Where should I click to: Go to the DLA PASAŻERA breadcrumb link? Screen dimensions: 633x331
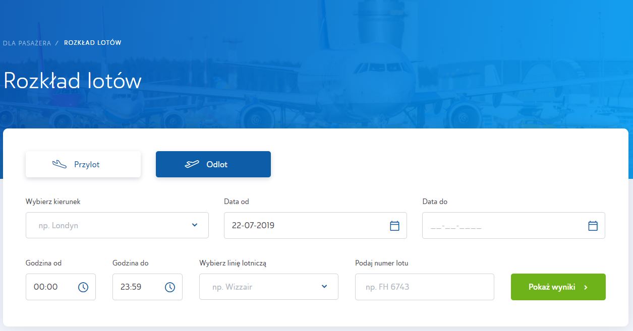click(x=27, y=43)
